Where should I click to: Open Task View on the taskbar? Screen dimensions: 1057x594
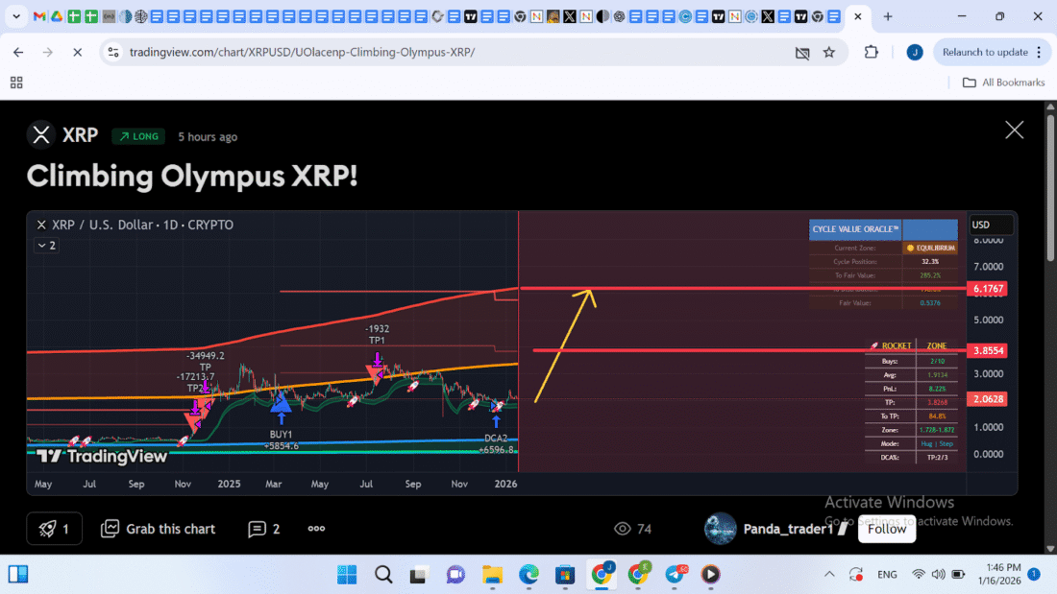(419, 575)
